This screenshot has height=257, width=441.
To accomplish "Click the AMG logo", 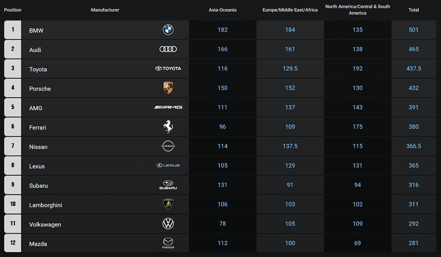I will [168, 107].
